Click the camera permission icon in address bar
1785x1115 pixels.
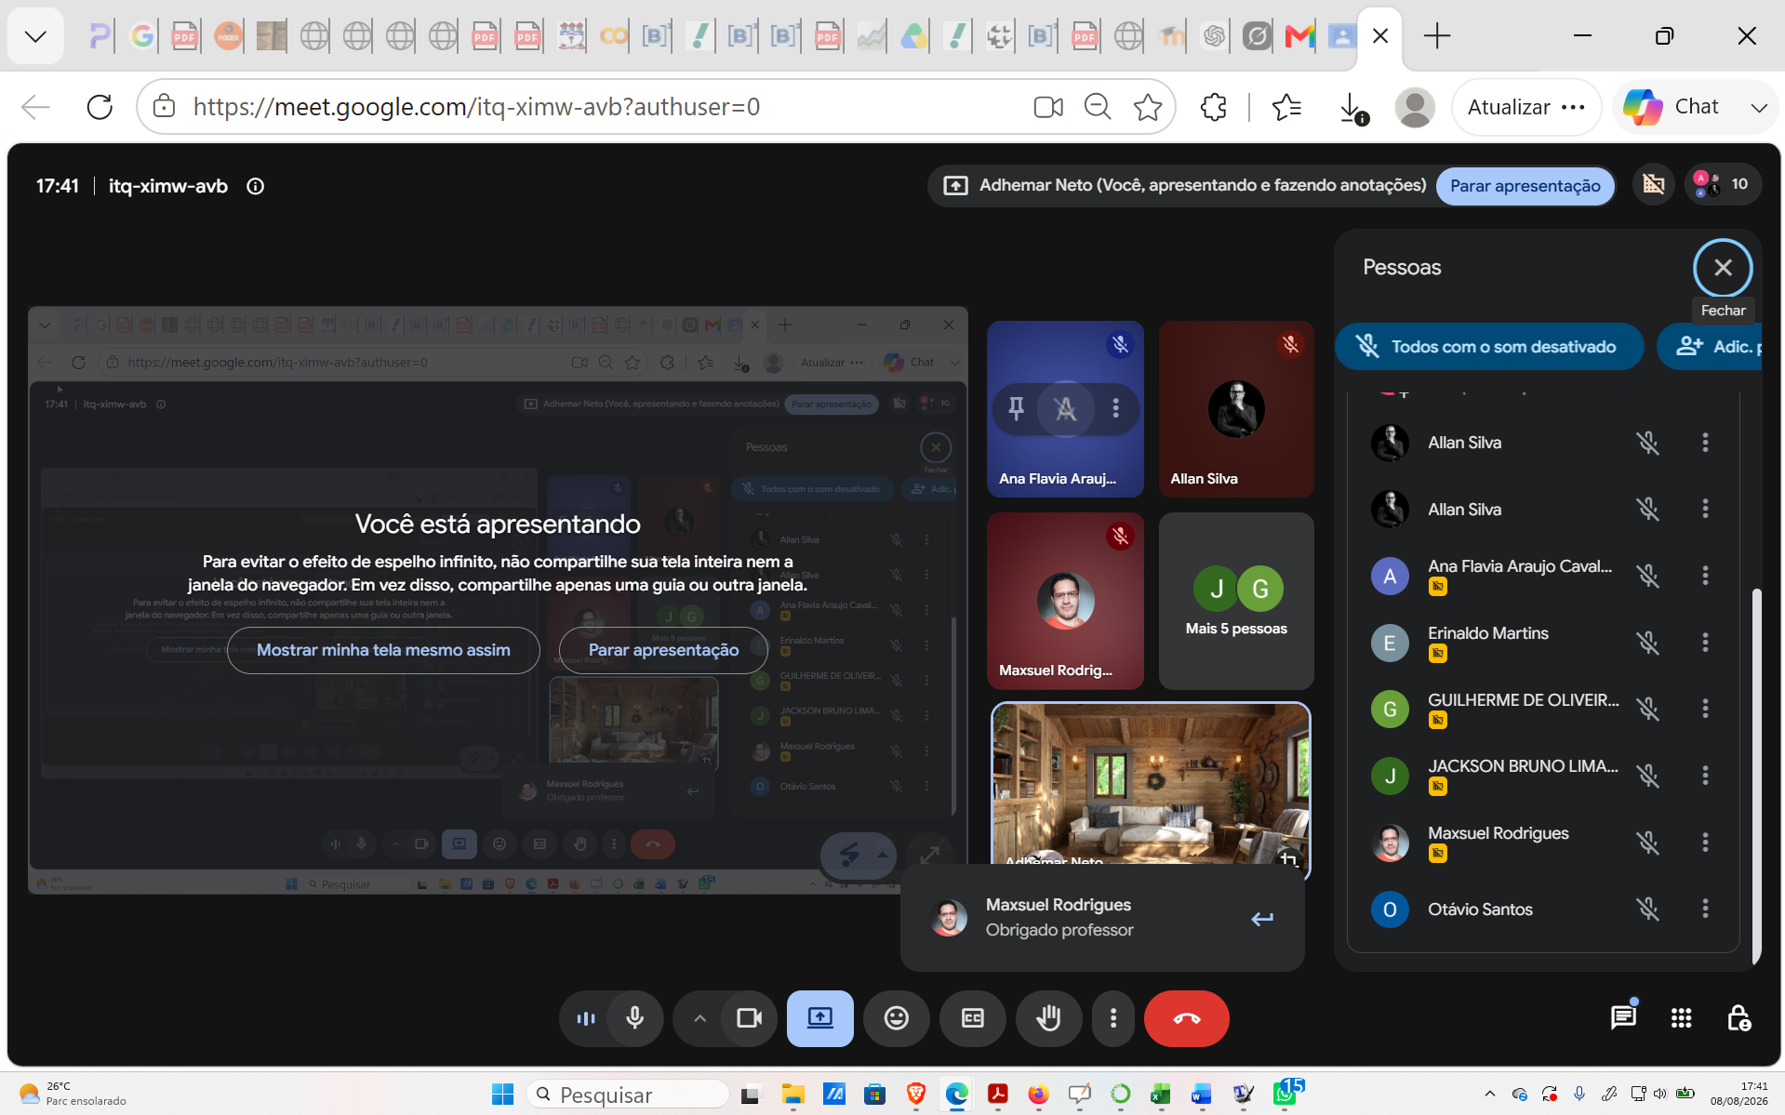pyautogui.click(x=1048, y=107)
